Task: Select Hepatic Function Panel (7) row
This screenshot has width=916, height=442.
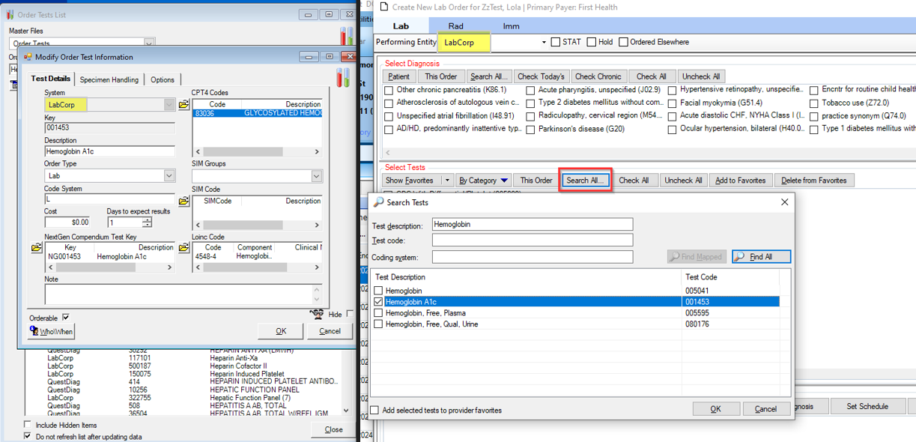Action: point(183,398)
